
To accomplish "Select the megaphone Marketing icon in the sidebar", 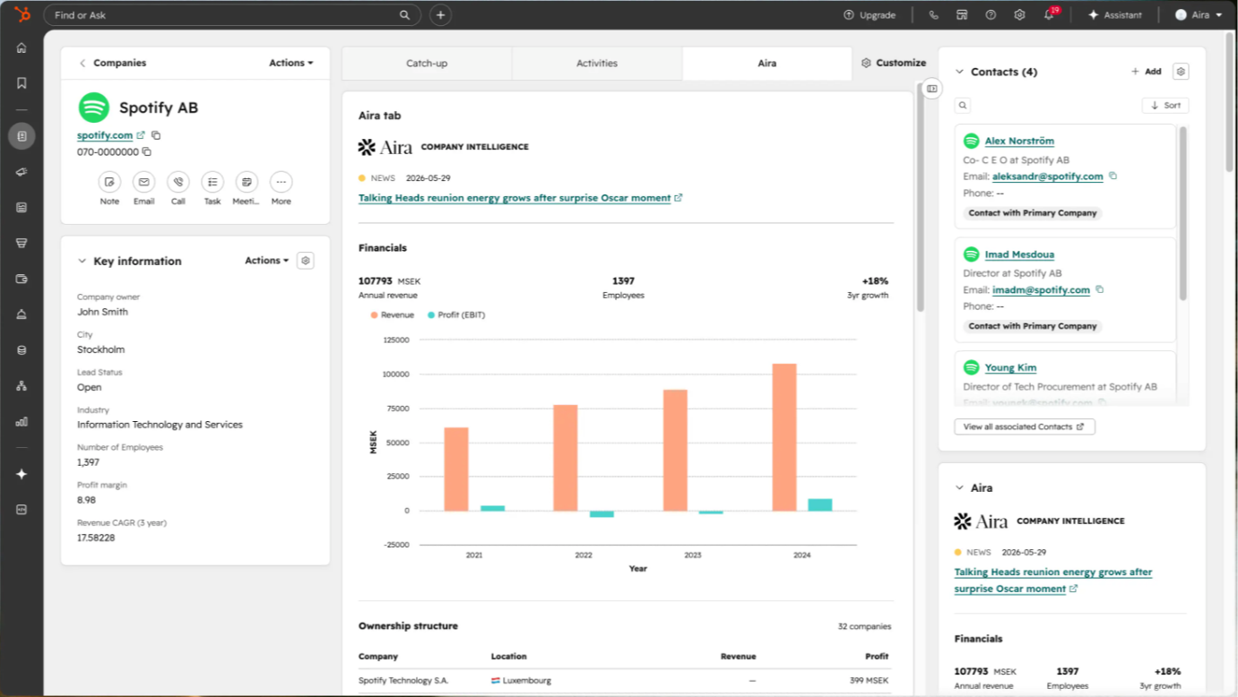I will pos(22,172).
